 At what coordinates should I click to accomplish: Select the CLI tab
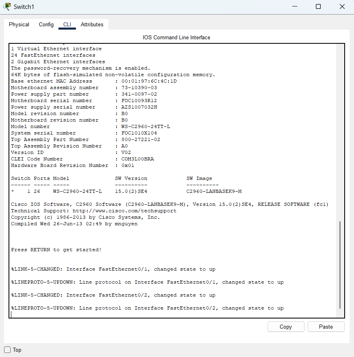click(67, 25)
